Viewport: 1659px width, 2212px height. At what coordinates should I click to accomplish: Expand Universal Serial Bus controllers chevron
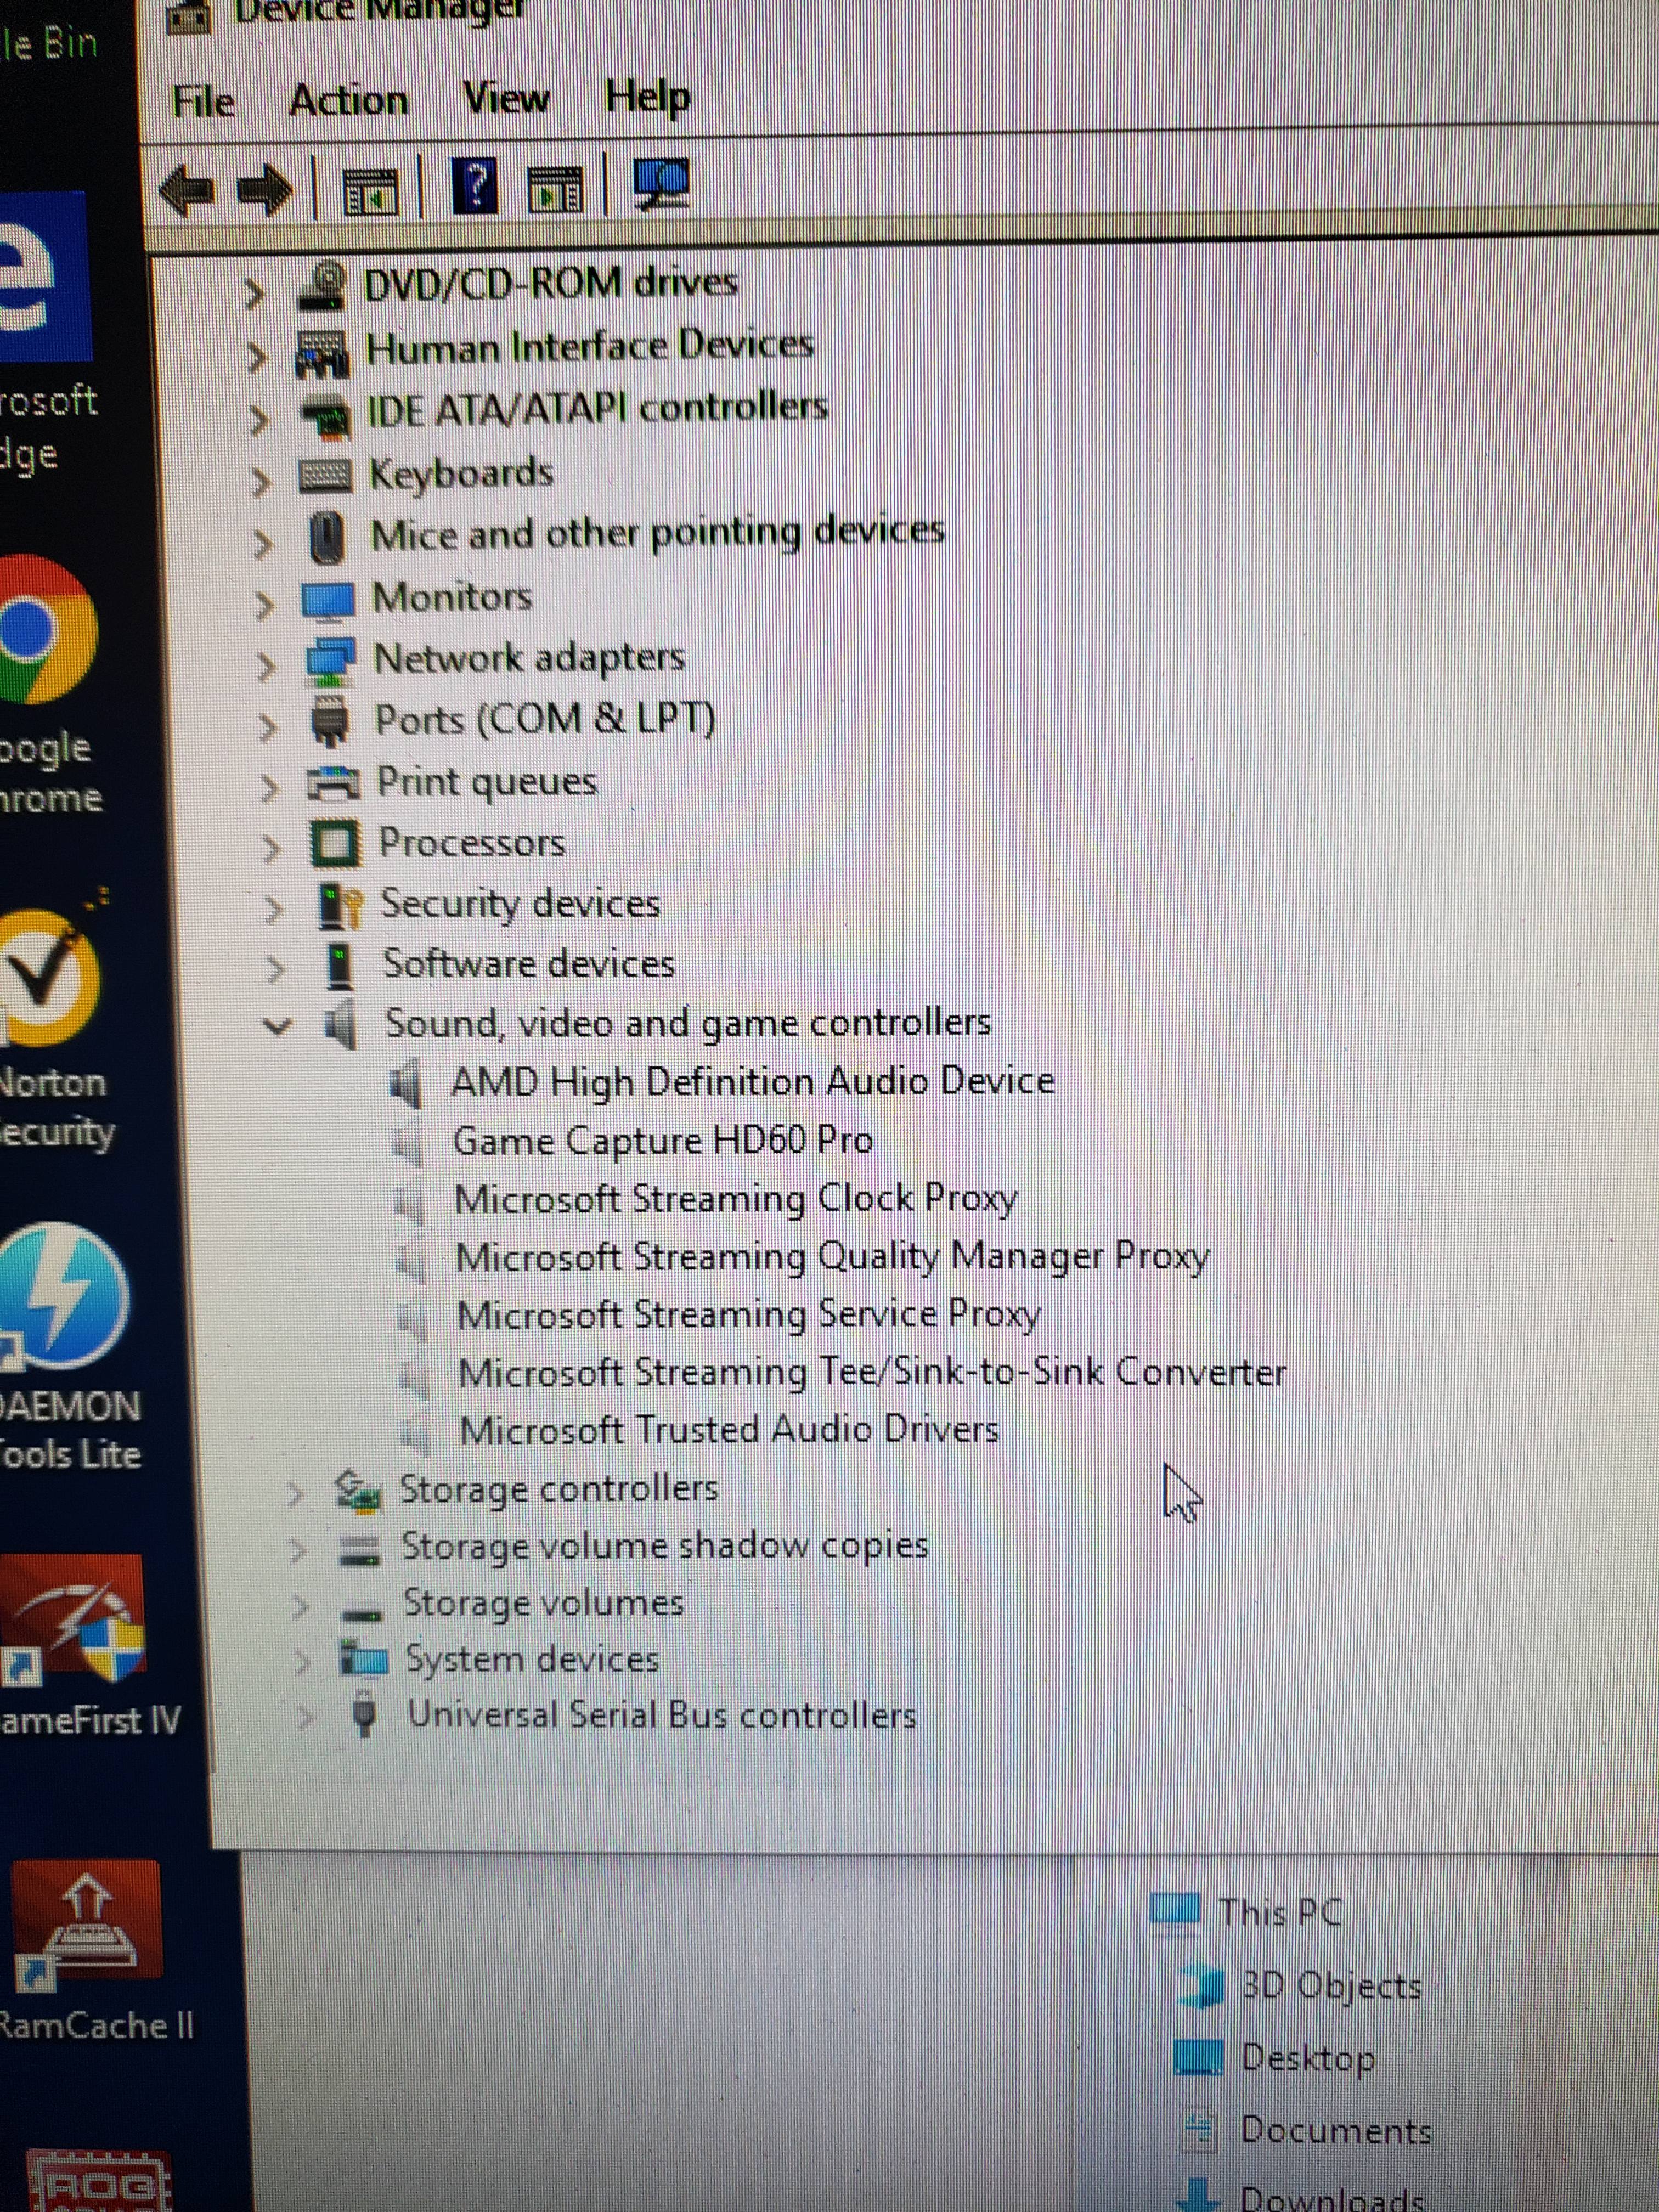click(x=305, y=1717)
